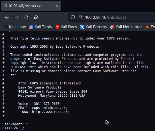Reload the robots.txt page
The height and width of the screenshot is (131, 155).
tap(26, 17)
